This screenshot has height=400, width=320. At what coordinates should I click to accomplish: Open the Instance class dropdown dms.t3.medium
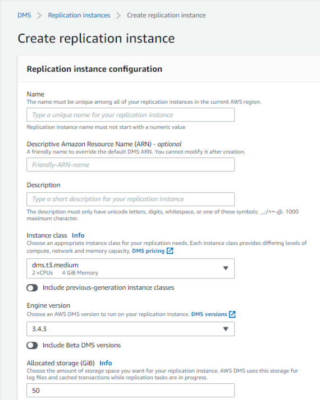130,268
